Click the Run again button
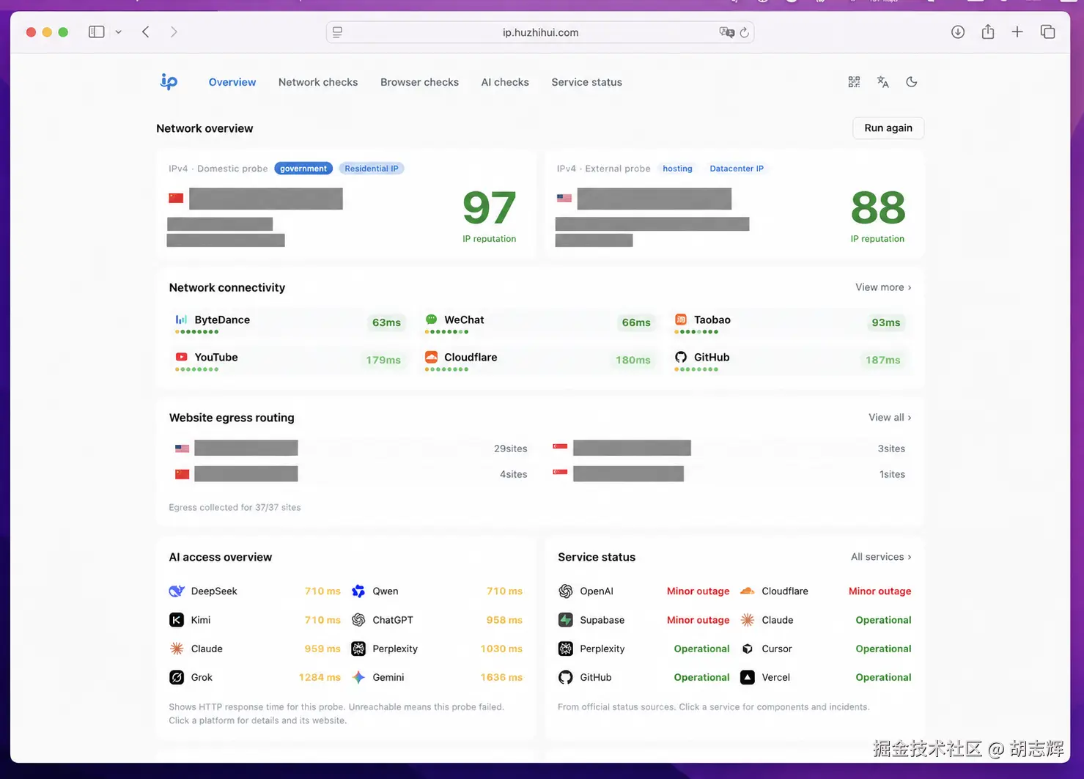Image resolution: width=1084 pixels, height=779 pixels. 888,128
